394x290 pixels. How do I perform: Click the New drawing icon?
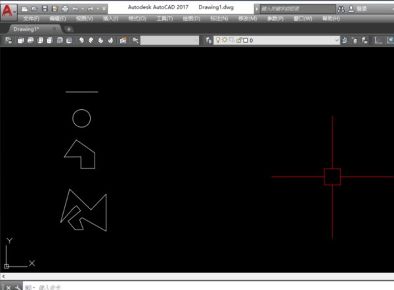click(24, 9)
